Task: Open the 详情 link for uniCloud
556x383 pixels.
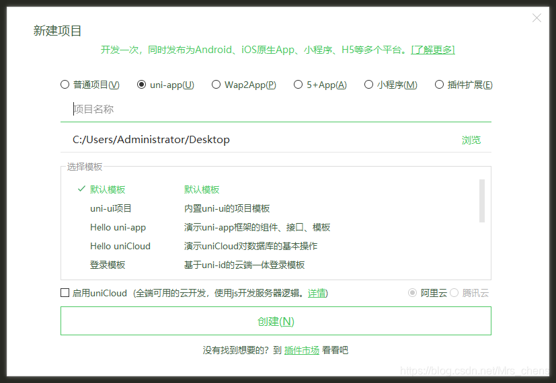Action: click(317, 293)
